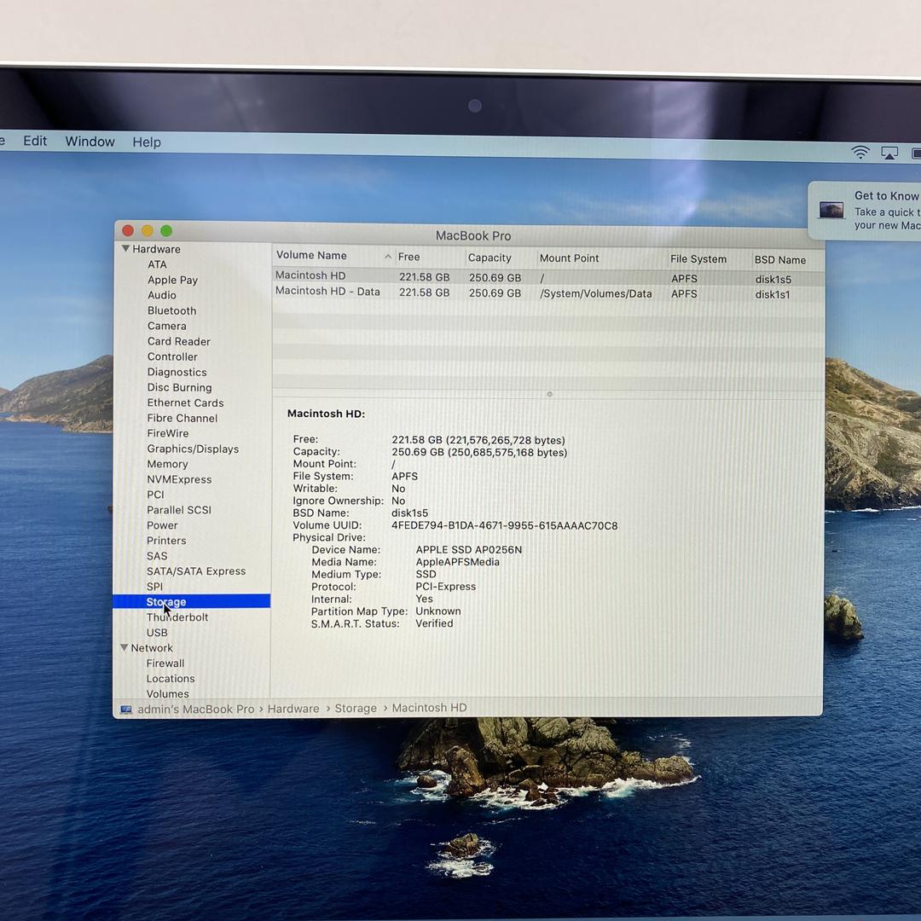Click the /System/Volumes/Data mount point cell

coord(595,293)
